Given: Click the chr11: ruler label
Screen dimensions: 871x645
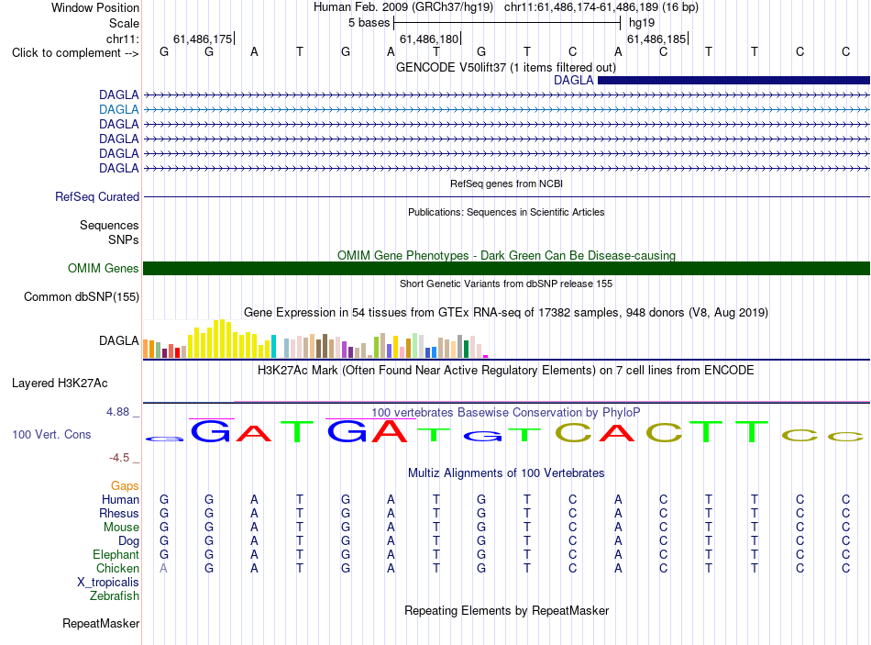Looking at the screenshot, I should 123,39.
